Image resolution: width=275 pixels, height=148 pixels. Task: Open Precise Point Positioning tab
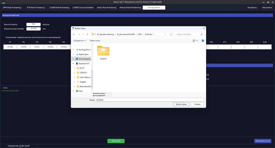[130, 8]
